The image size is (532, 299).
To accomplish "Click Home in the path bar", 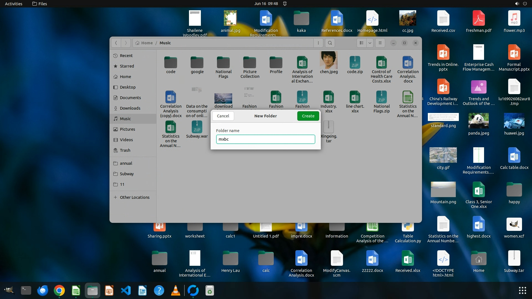I will tap(147, 43).
